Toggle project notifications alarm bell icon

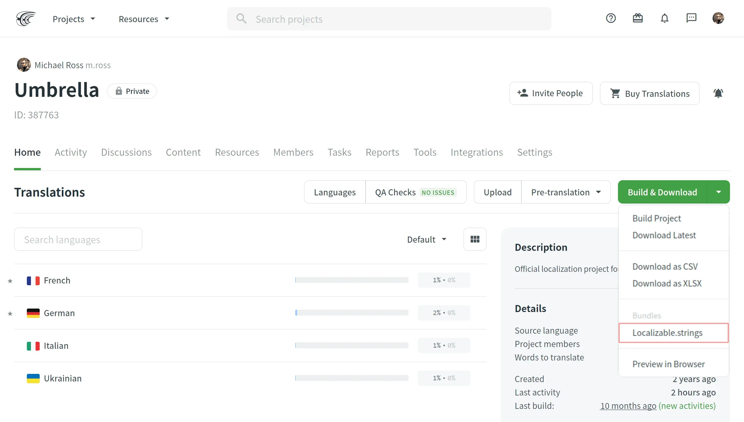pyautogui.click(x=718, y=93)
